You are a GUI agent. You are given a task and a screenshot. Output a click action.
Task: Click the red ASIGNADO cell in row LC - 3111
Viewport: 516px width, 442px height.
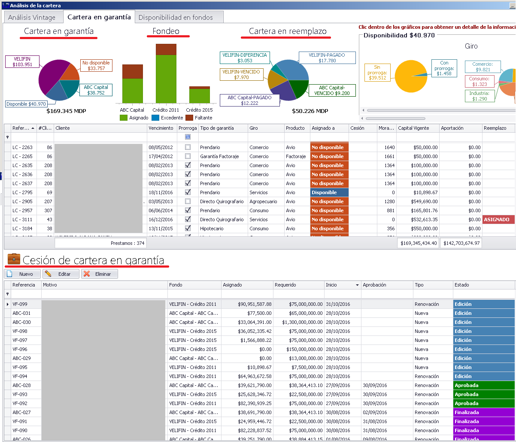pos(498,219)
